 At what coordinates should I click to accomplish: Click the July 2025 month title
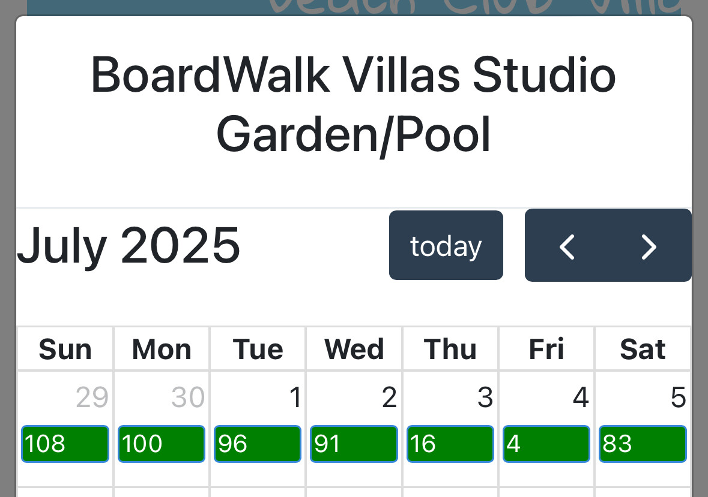[x=129, y=246]
